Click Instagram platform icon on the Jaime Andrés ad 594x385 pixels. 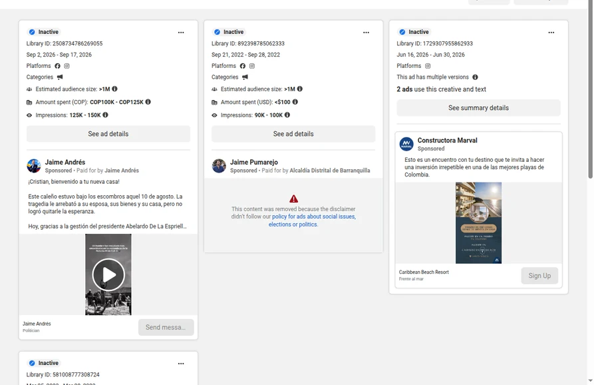click(x=67, y=66)
